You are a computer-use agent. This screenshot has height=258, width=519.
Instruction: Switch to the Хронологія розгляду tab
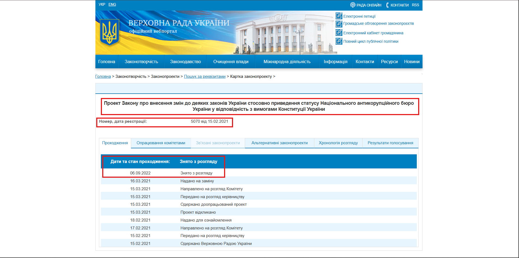pyautogui.click(x=338, y=143)
